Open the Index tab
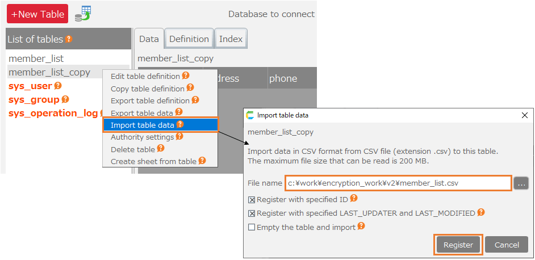Screen dimensions: 535x260 click(231, 39)
